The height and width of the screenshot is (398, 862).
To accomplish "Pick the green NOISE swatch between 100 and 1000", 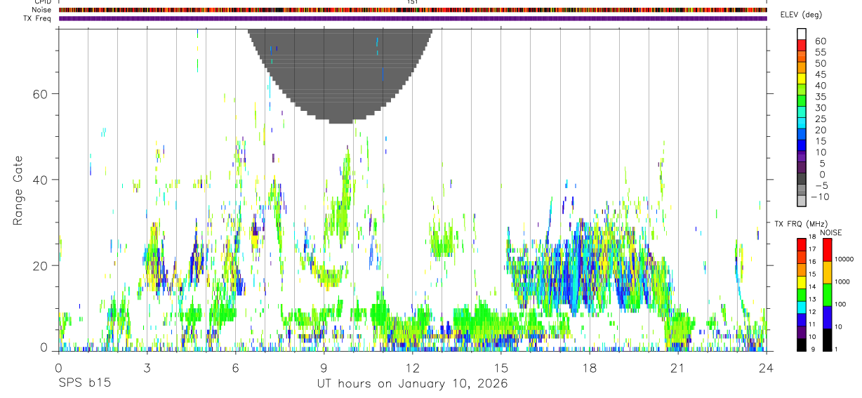I will (827, 294).
